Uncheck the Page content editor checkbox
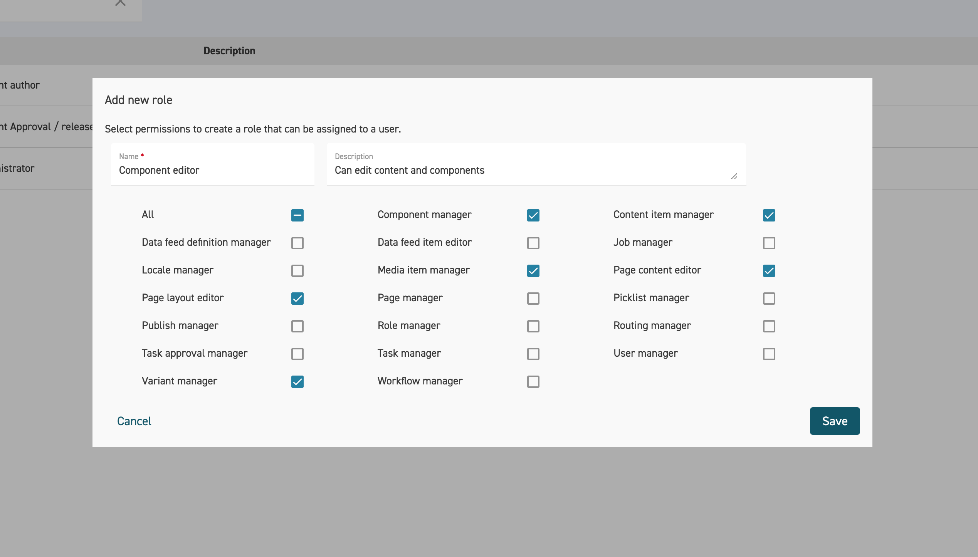This screenshot has width=978, height=557. pyautogui.click(x=769, y=271)
